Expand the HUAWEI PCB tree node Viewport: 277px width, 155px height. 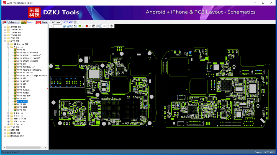[5, 27]
